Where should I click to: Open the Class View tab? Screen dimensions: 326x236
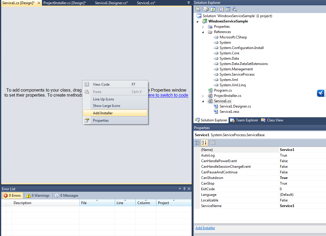272,120
